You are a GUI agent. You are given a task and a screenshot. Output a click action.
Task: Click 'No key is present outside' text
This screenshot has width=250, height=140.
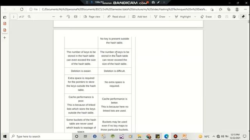click(114, 39)
